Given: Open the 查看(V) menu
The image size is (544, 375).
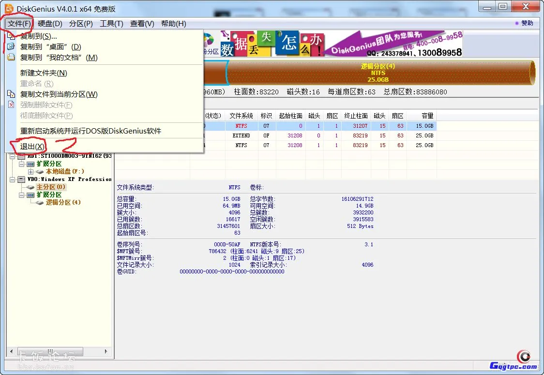Looking at the screenshot, I should click(x=143, y=23).
